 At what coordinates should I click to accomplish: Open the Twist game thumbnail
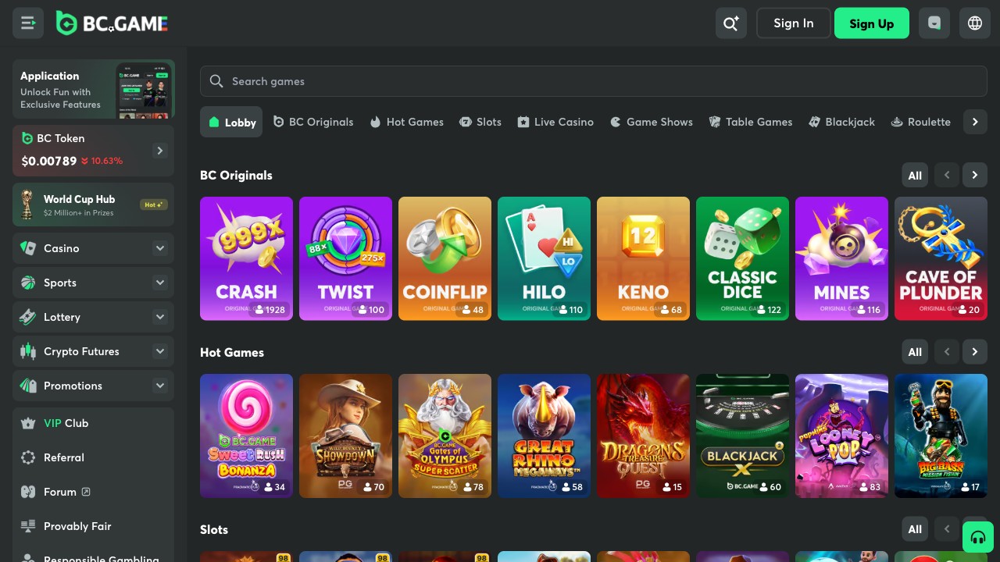(x=345, y=258)
